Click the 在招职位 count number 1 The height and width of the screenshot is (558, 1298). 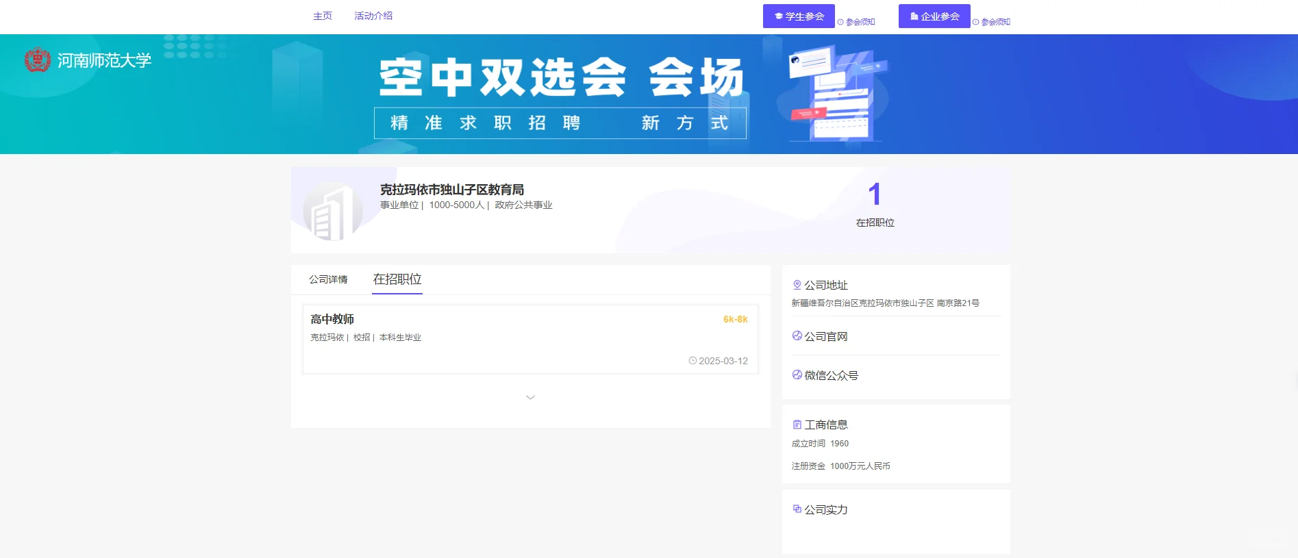coord(875,194)
